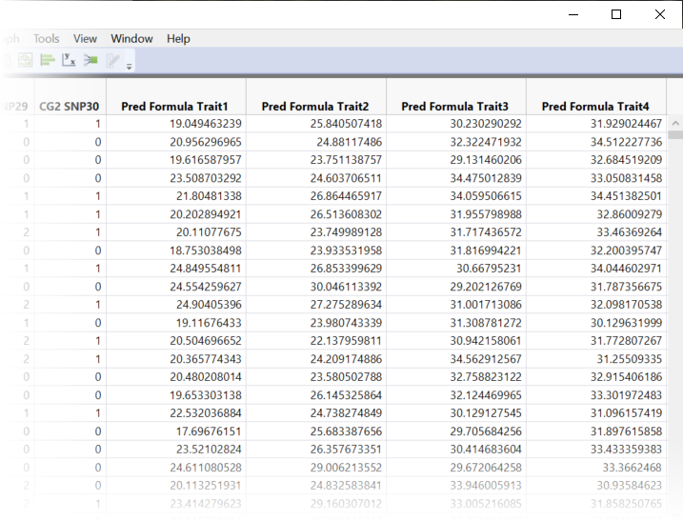This screenshot has height=521, width=683.
Task: Click the vertical scrollbar up arrow
Action: pos(674,124)
